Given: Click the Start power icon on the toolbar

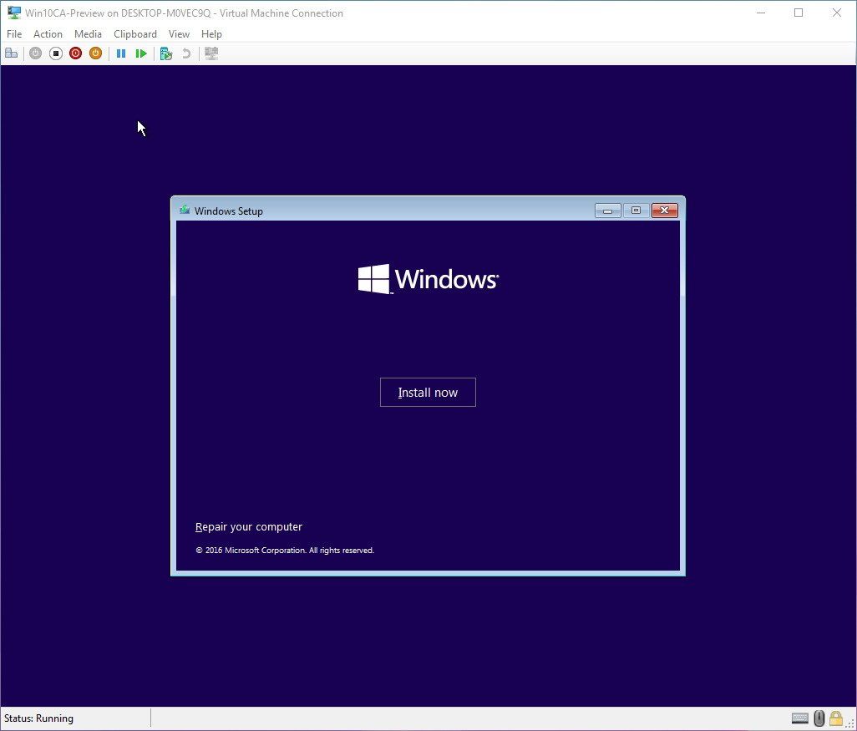Looking at the screenshot, I should pyautogui.click(x=35, y=53).
